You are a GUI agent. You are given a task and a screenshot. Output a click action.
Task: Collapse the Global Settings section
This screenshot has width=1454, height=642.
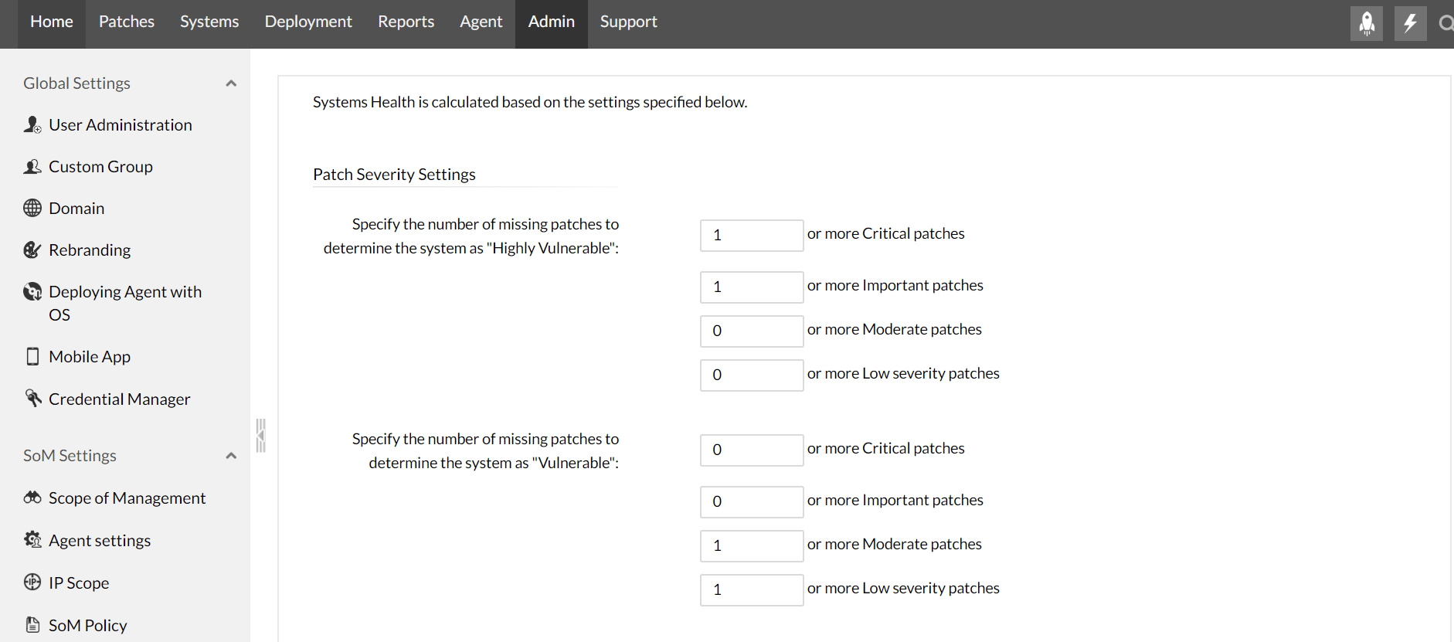[230, 83]
